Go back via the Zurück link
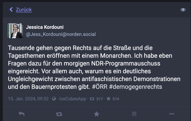This screenshot has width=191, height=121. coord(24,10)
